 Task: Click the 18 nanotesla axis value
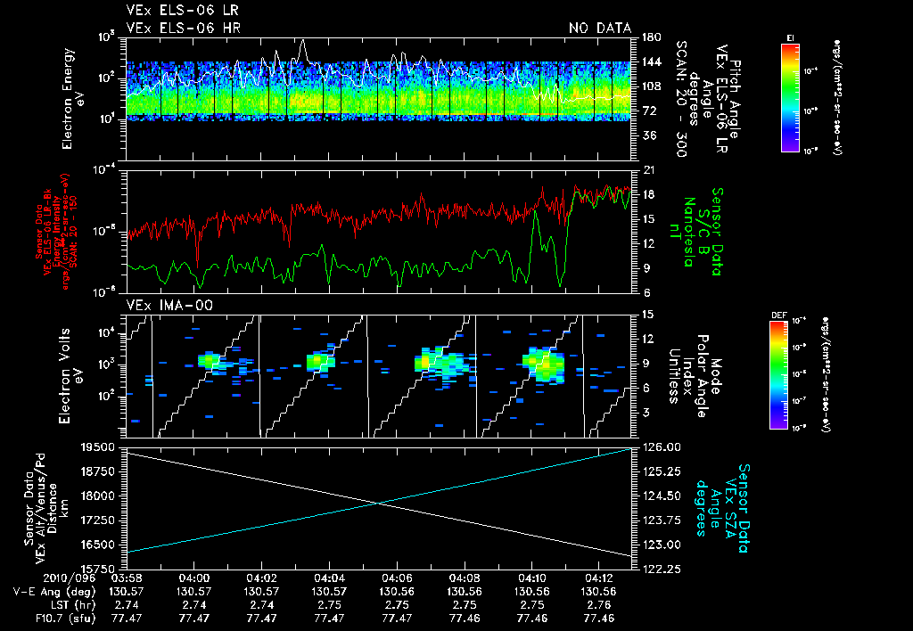(648, 194)
